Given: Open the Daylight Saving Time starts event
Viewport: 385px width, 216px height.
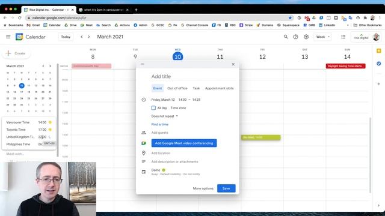Looking at the screenshot, I should coord(345,66).
